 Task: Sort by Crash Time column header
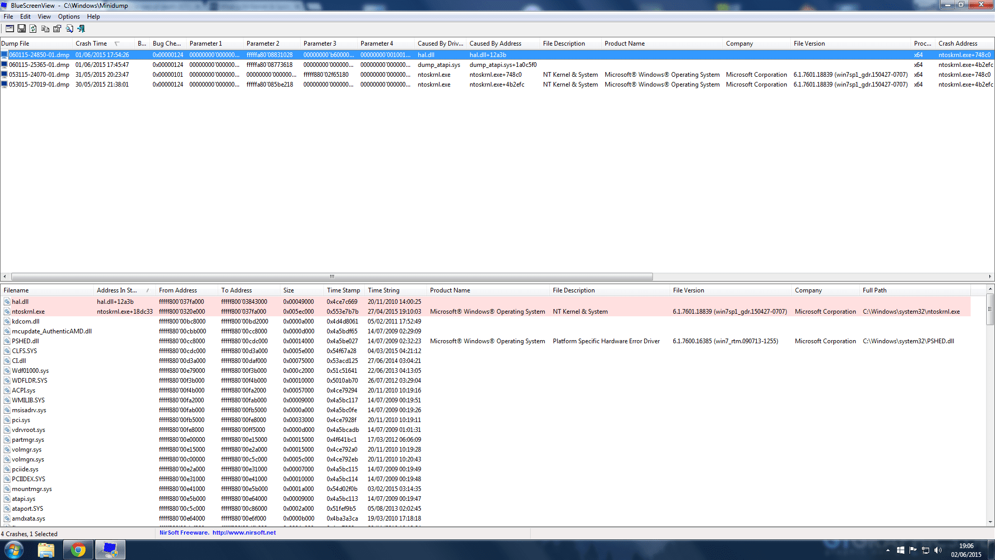pos(104,44)
